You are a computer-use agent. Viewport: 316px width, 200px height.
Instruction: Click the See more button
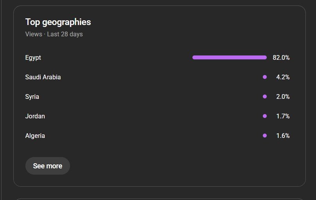[48, 166]
